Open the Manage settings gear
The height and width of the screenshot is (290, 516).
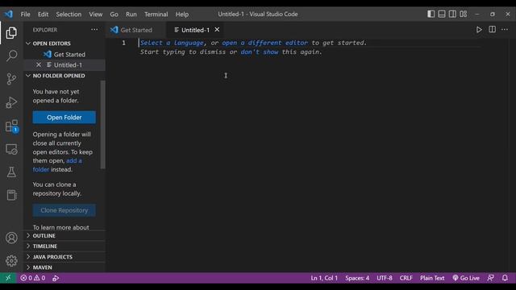tap(11, 261)
